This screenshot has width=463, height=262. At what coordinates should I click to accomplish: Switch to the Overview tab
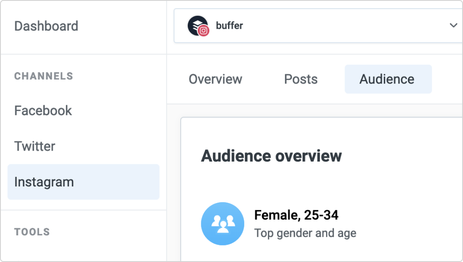215,79
